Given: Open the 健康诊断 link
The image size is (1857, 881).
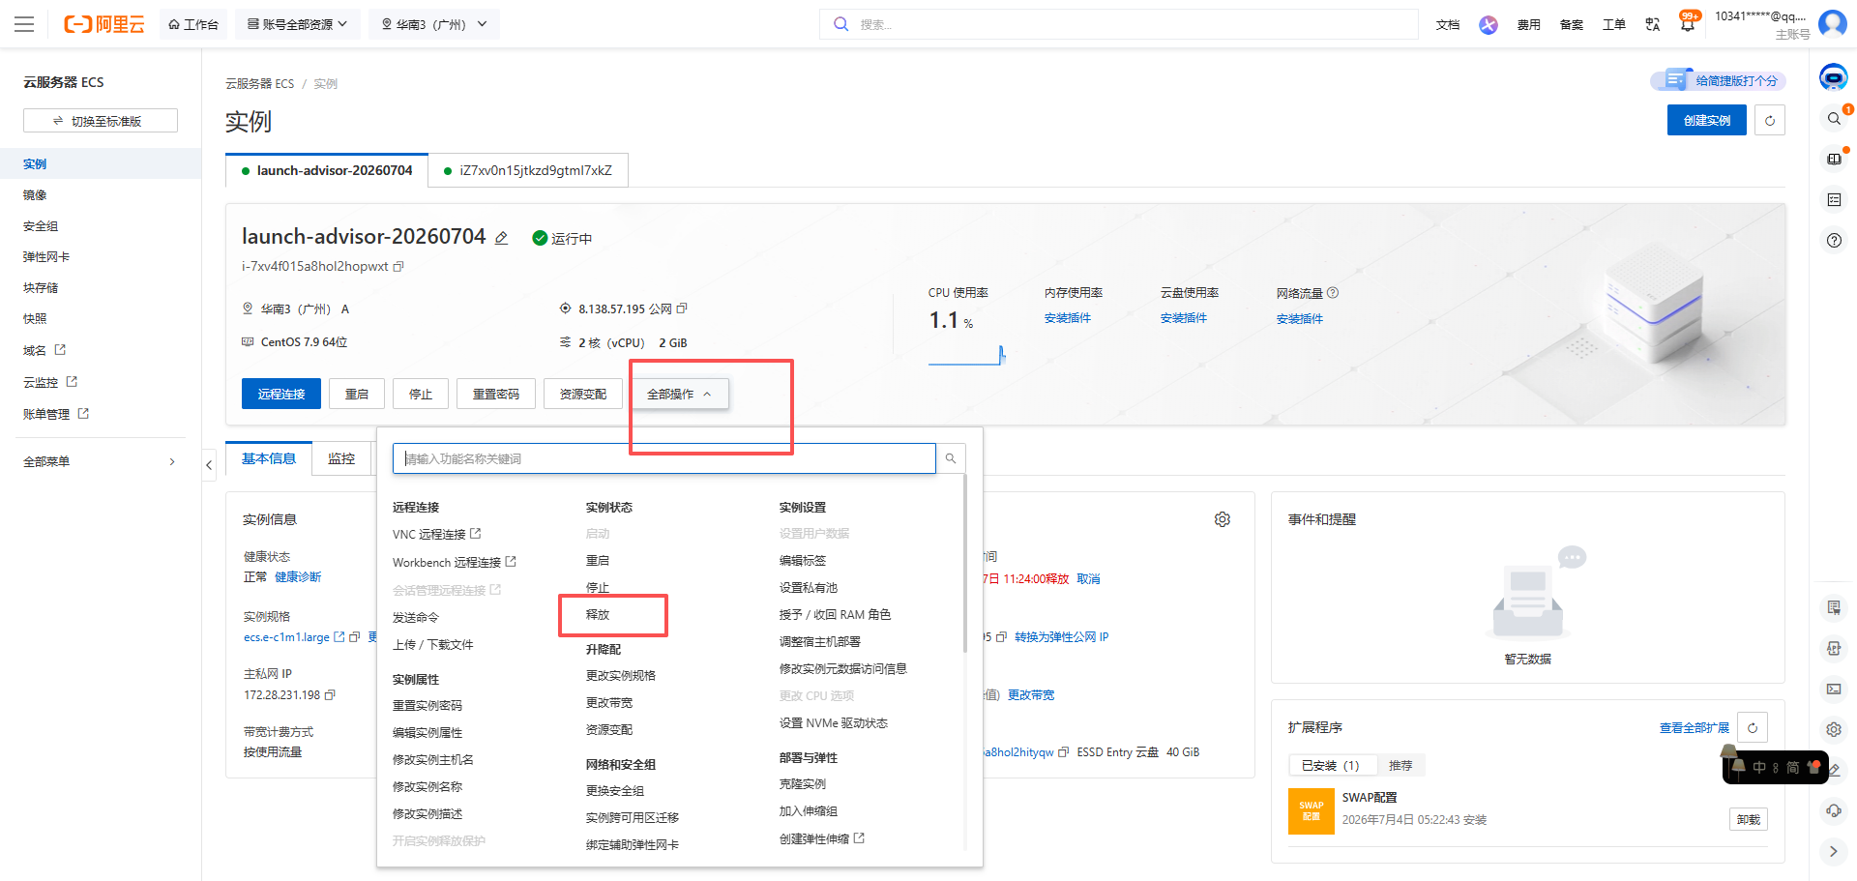Looking at the screenshot, I should tap(298, 577).
